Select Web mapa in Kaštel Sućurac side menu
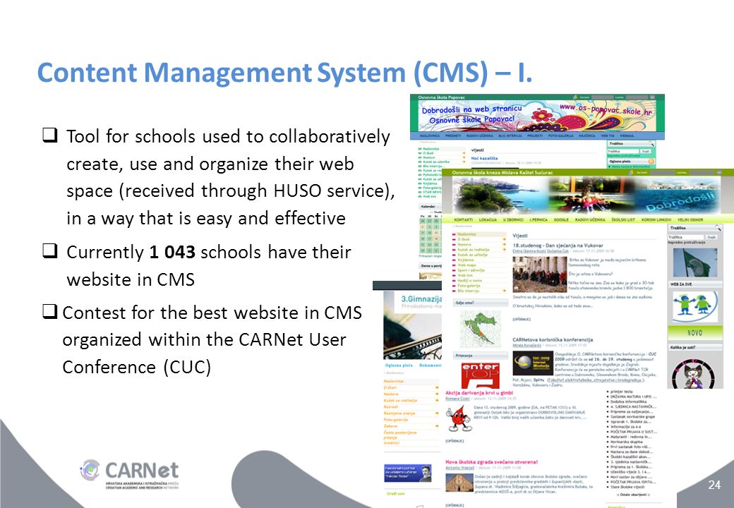The image size is (734, 508). tap(467, 265)
